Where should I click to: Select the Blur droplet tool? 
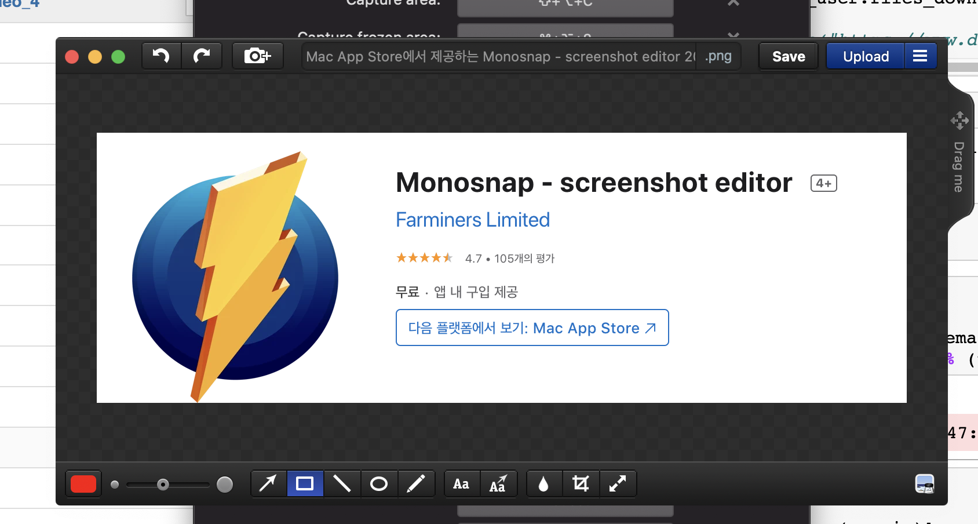(x=544, y=484)
